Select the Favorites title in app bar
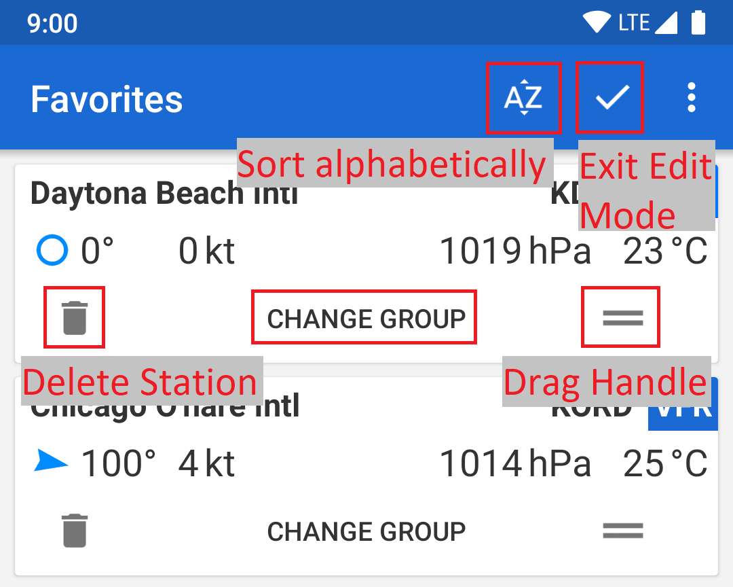The image size is (733, 587). tap(107, 99)
